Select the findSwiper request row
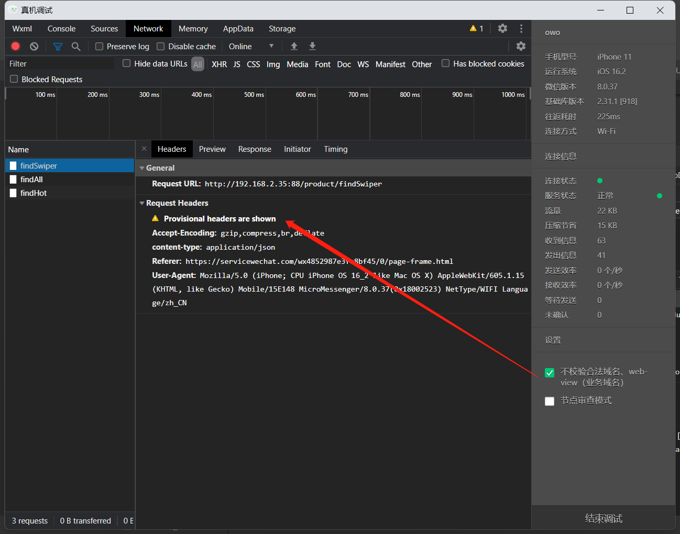The image size is (680, 534). click(x=70, y=165)
